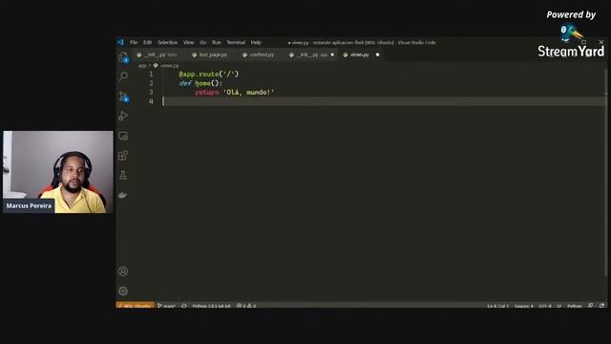Open the Manage gear icon
Image resolution: width=611 pixels, height=344 pixels.
coord(123,290)
